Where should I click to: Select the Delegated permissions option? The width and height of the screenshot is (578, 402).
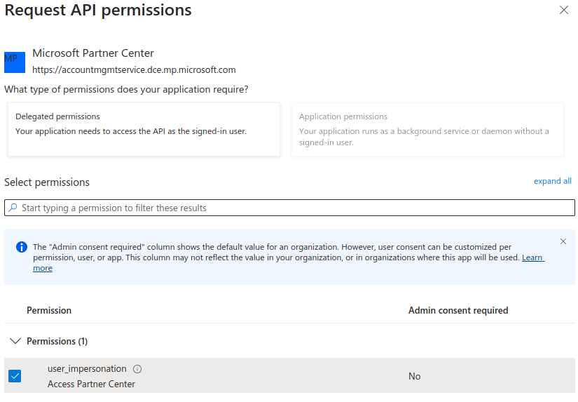point(144,130)
